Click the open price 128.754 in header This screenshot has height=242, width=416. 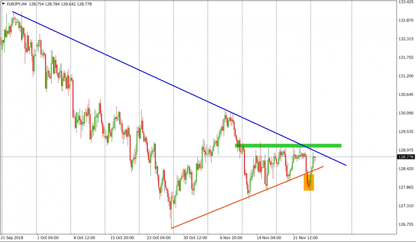(x=36, y=4)
